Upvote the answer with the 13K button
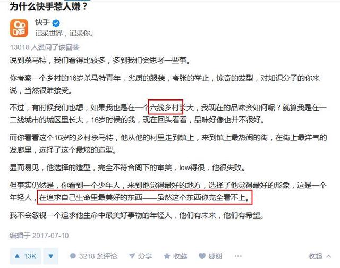340x268 pixels. (25, 256)
